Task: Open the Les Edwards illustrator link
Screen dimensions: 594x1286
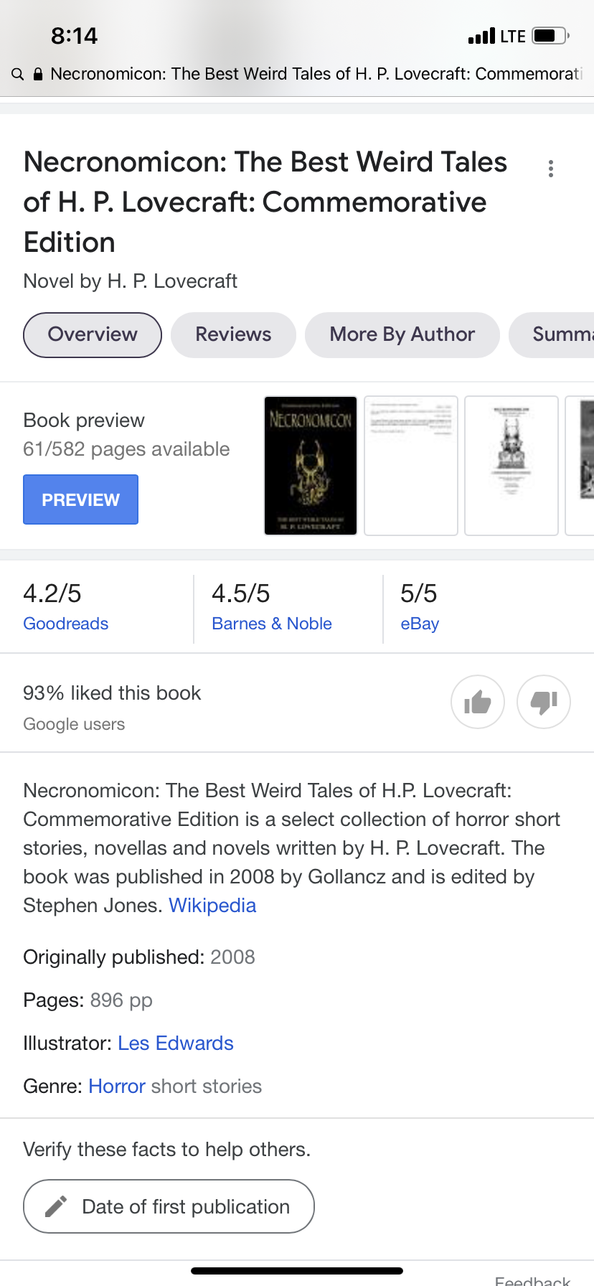Action: point(176,1043)
